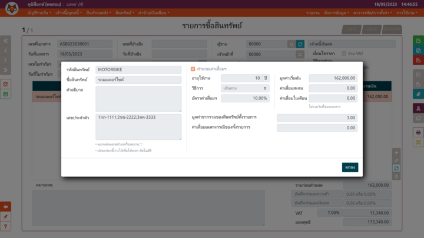424x238 pixels.
Task: Click search icon beside ผู้ขาย field
Action: (291, 44)
